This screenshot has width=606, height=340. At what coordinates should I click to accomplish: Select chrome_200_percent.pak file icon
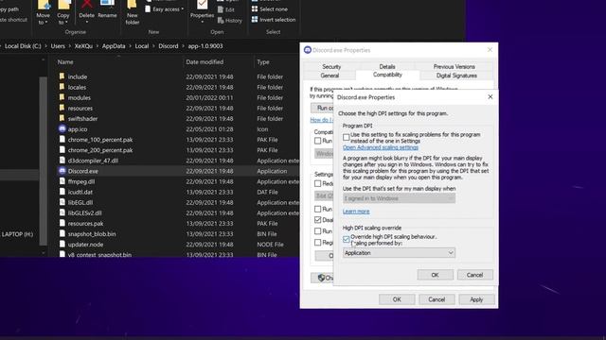(x=62, y=149)
